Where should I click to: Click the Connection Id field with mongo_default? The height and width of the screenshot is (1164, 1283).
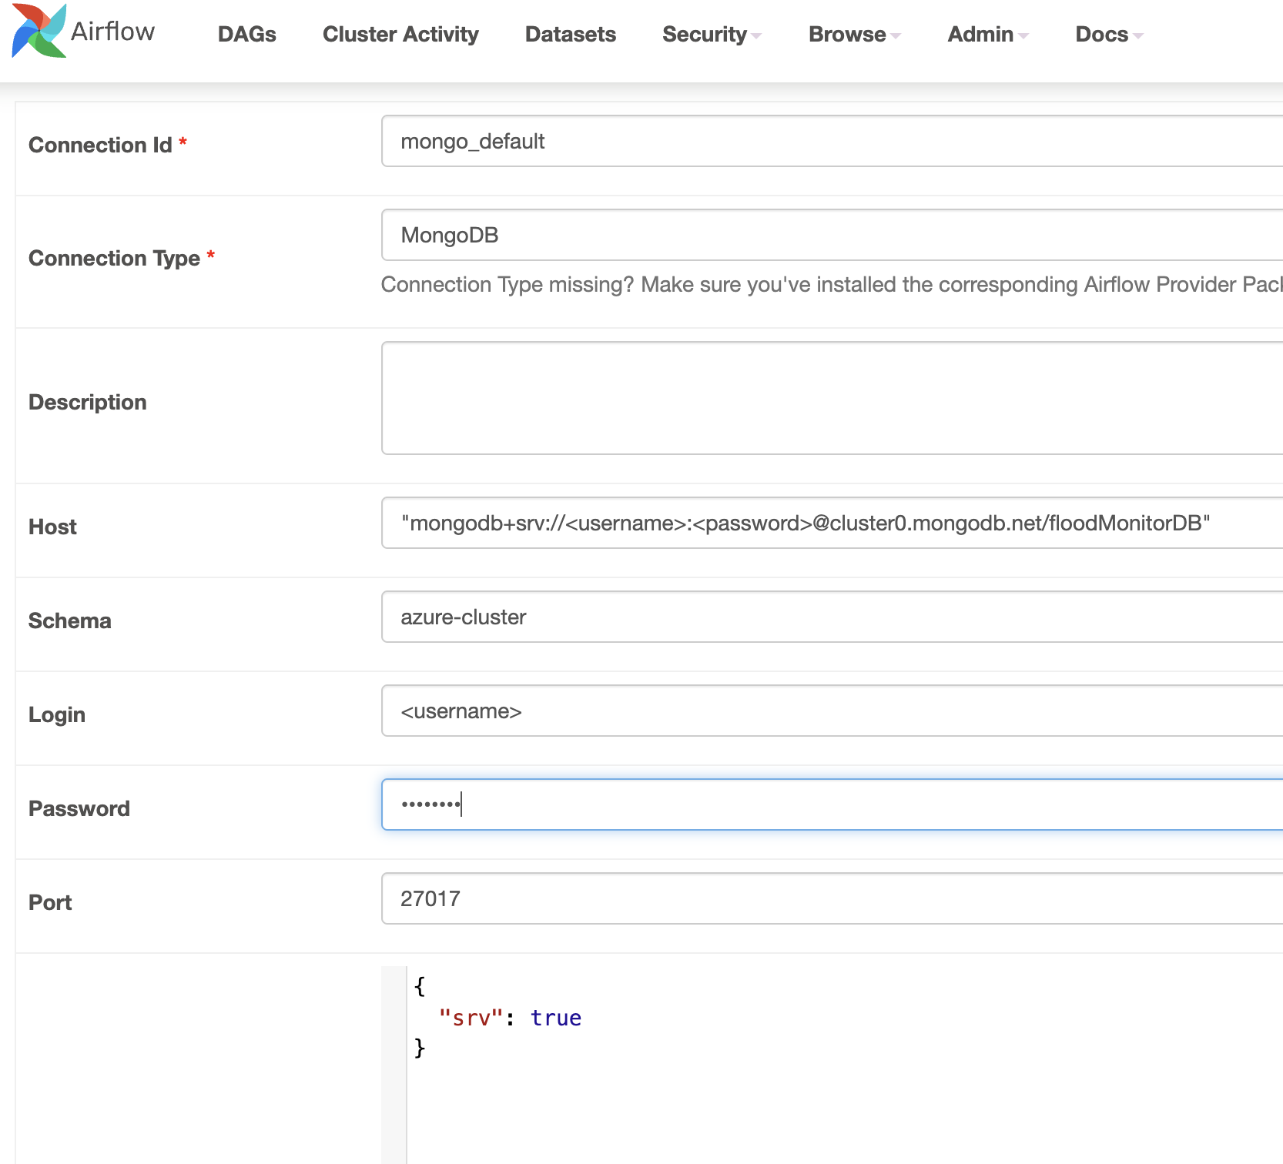coord(832,141)
